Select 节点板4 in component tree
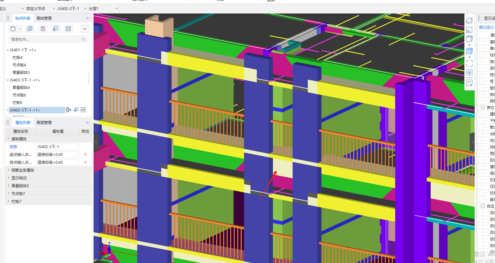Viewport: 495px width, 263px height. 19,65
